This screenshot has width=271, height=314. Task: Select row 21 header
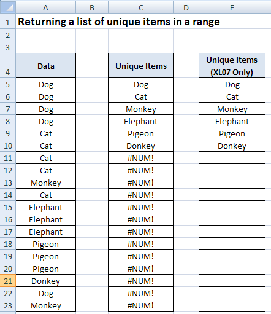coord(8,281)
